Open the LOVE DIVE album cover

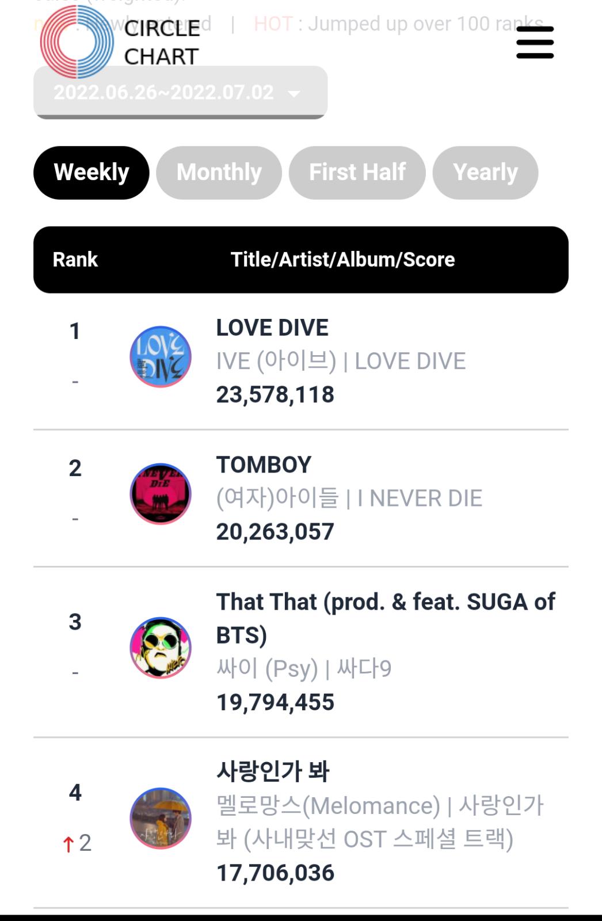tap(161, 357)
